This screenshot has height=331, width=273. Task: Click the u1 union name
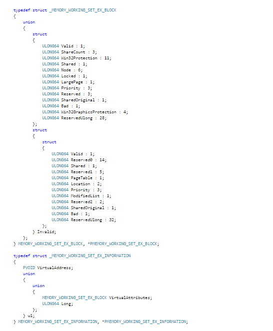30,316
